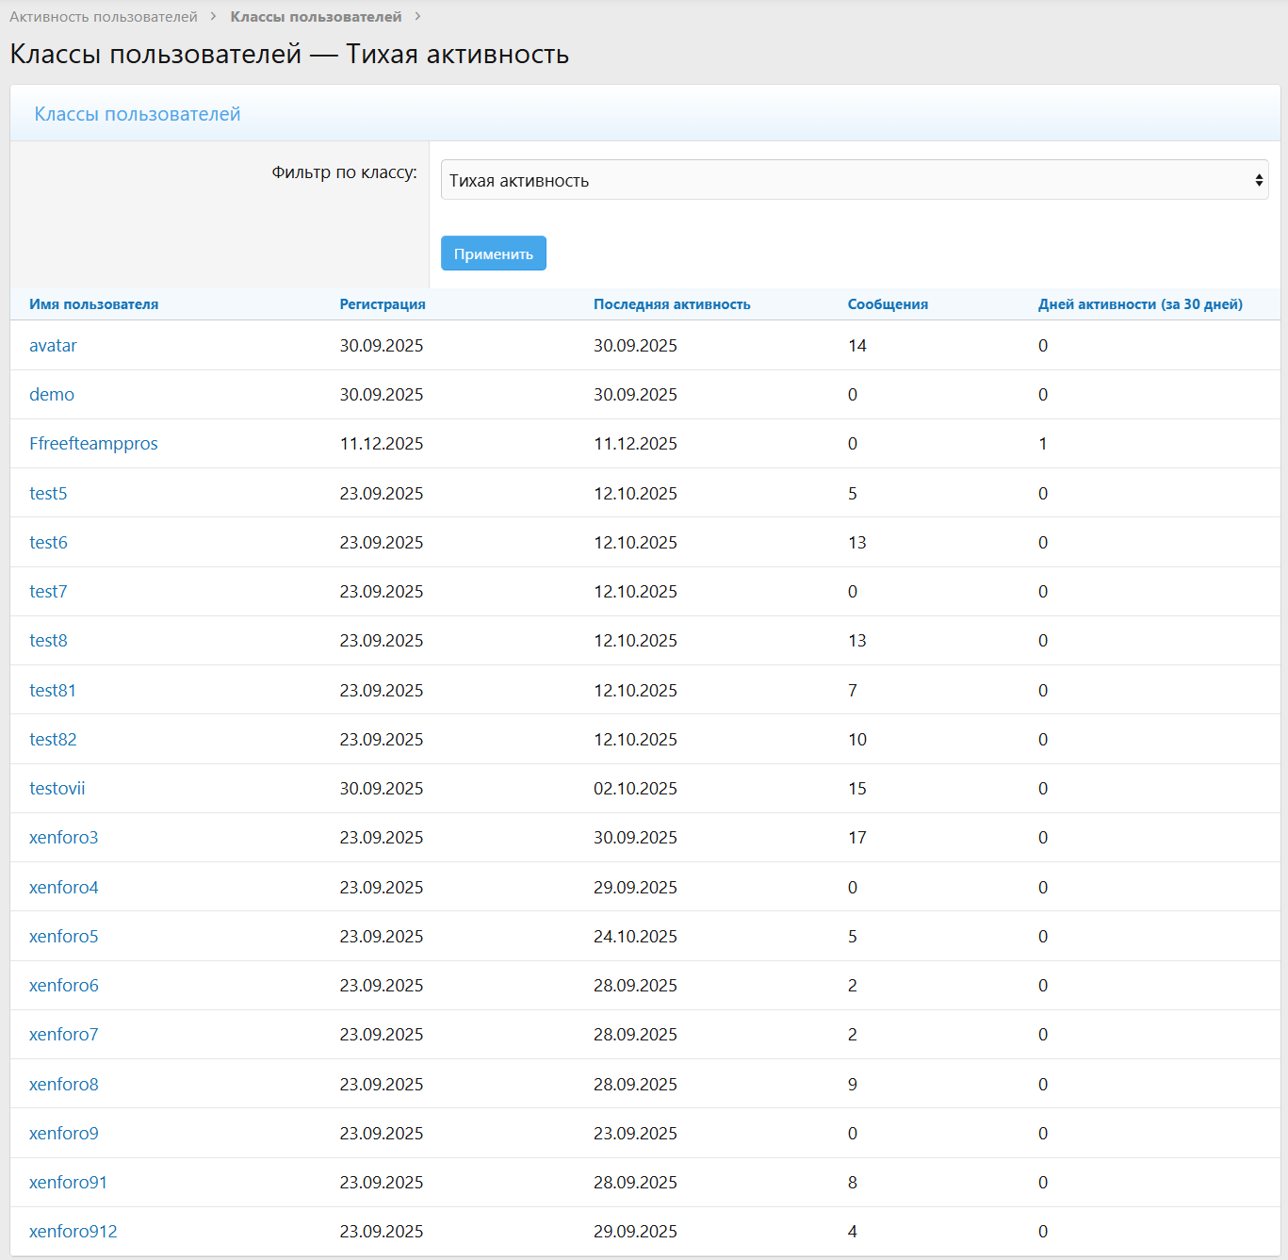This screenshot has width=1288, height=1260.
Task: Open Классы пользователей breadcrumb link
Action: pyautogui.click(x=316, y=17)
